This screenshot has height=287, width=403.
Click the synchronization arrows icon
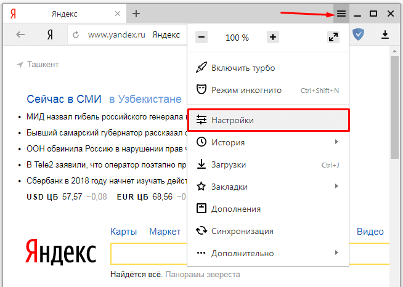(x=201, y=230)
